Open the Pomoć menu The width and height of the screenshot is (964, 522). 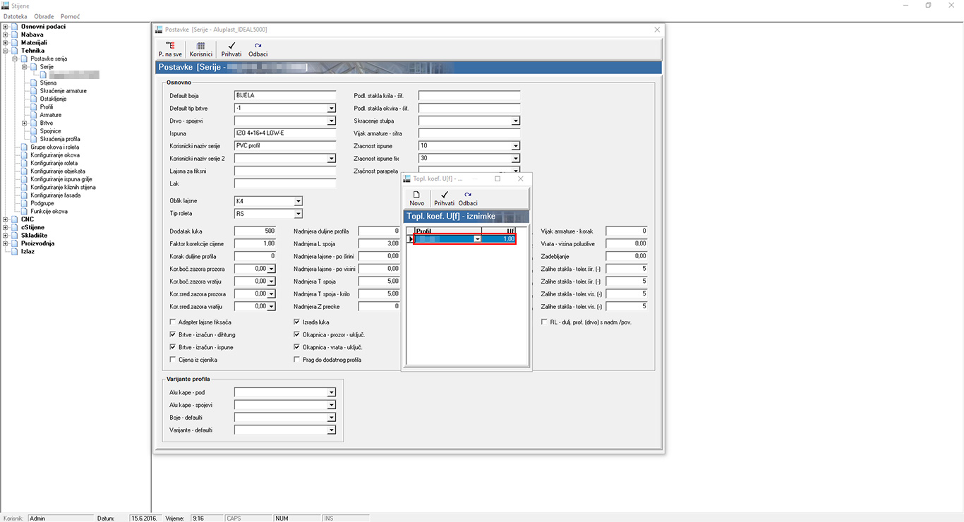pos(70,16)
